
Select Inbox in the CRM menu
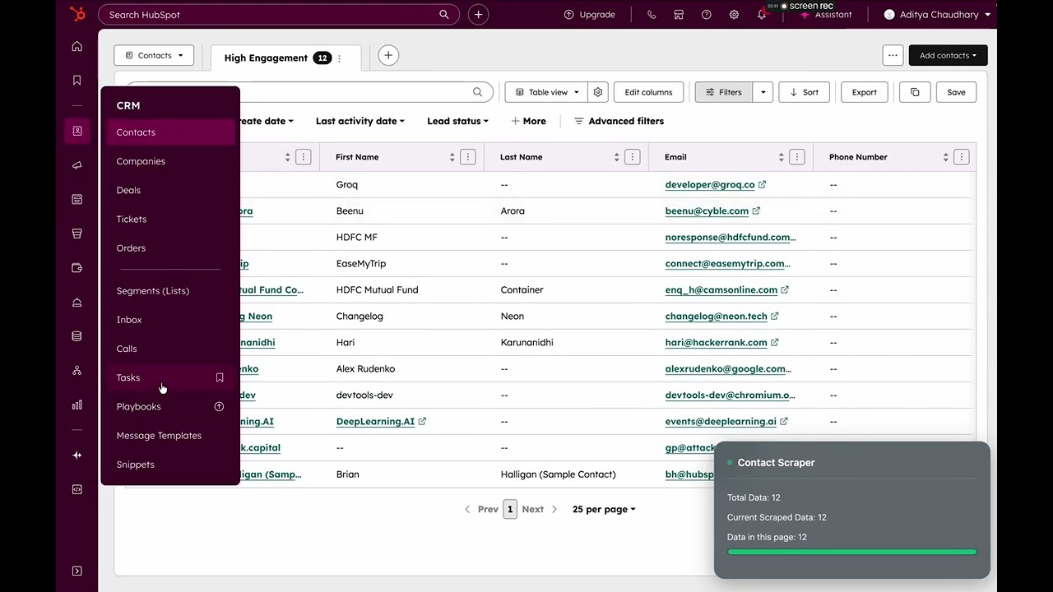point(169,319)
